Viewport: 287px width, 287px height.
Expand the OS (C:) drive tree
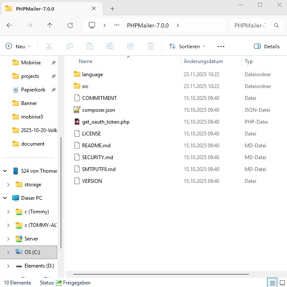(8, 252)
